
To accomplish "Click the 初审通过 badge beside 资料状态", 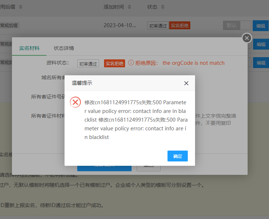I will coord(88,63).
